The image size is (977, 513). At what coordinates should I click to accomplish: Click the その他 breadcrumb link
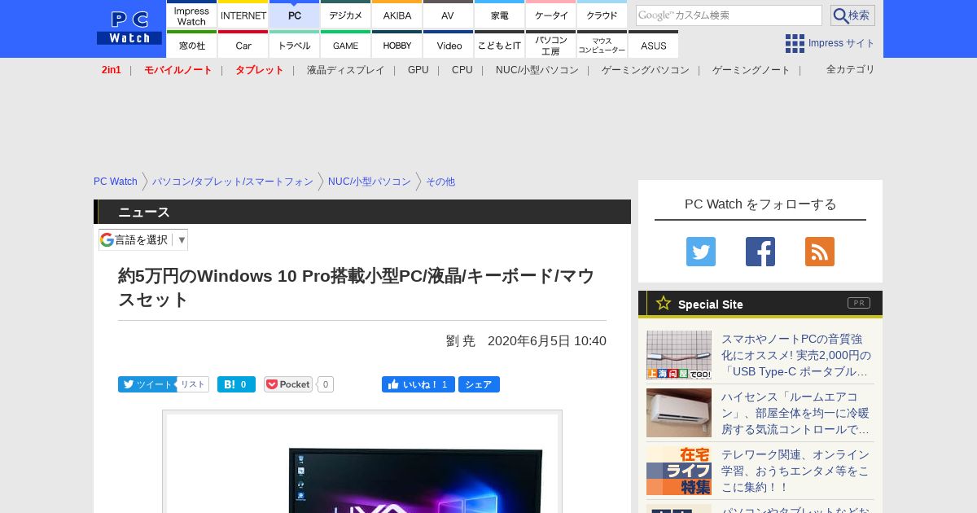tap(440, 182)
